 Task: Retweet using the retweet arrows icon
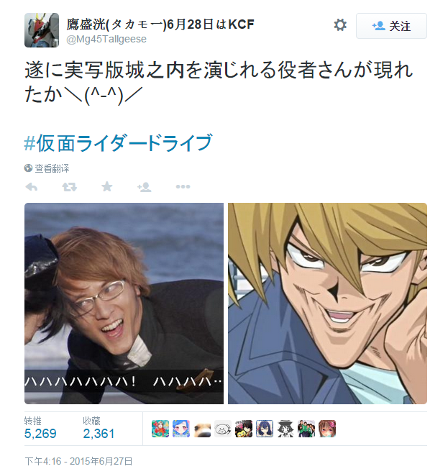coord(70,187)
